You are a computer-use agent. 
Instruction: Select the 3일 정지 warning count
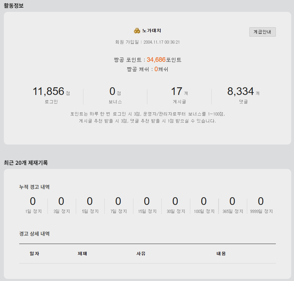pos(61,201)
